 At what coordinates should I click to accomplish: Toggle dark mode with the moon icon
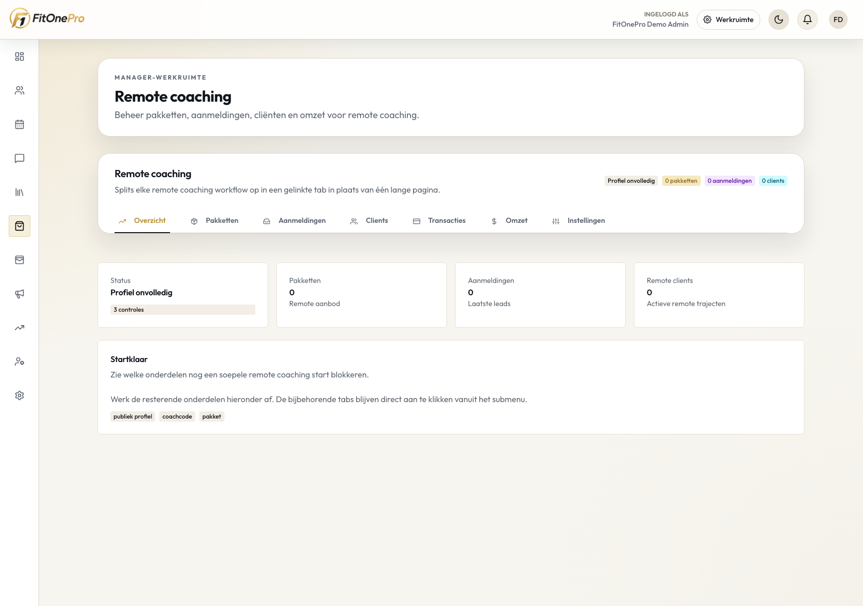tap(779, 20)
